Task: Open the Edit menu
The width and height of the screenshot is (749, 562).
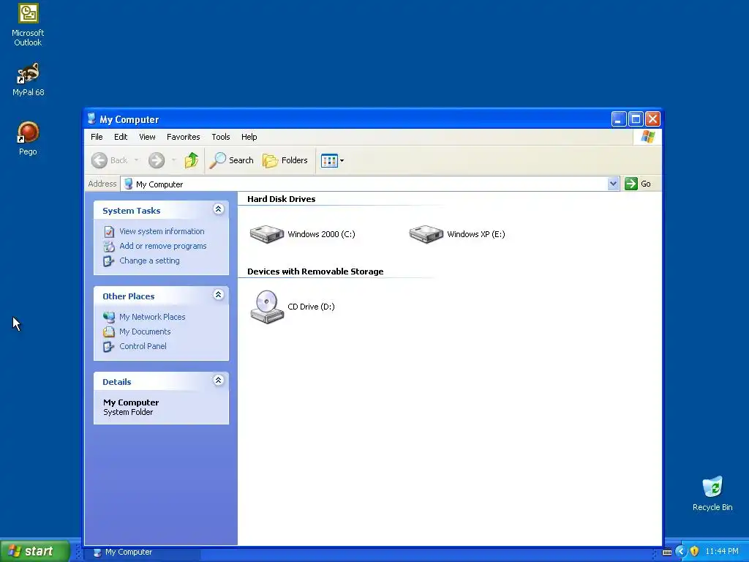Action: click(121, 137)
